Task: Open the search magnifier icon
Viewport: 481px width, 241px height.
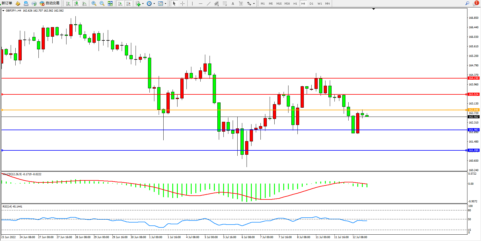Action: pos(467,3)
